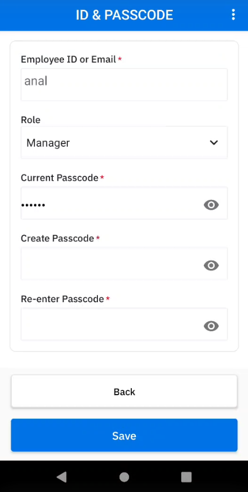Image resolution: width=248 pixels, height=492 pixels.
Task: Click the Create Passcode label
Action: [x=58, y=238]
